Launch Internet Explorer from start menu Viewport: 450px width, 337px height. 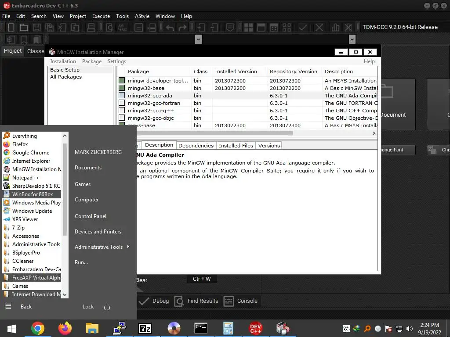pyautogui.click(x=31, y=161)
